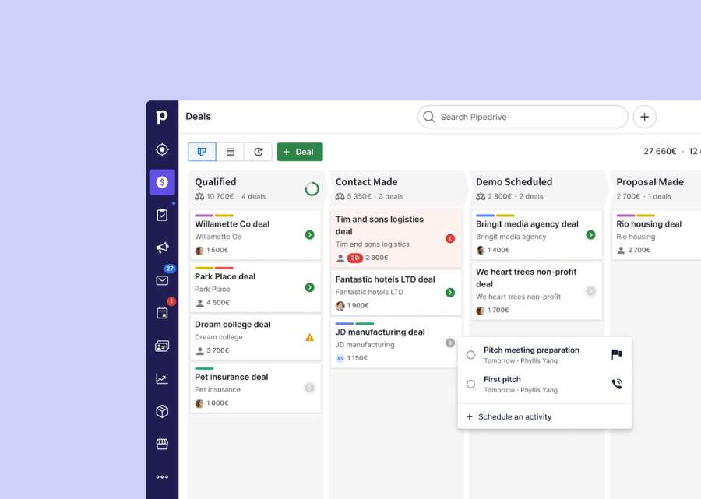Open the Leads target icon
Image resolution: width=701 pixels, height=499 pixels.
click(162, 149)
